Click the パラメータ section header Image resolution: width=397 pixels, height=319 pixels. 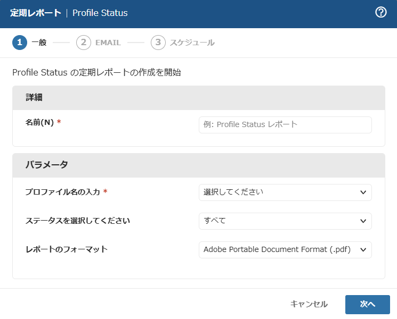[198, 165]
